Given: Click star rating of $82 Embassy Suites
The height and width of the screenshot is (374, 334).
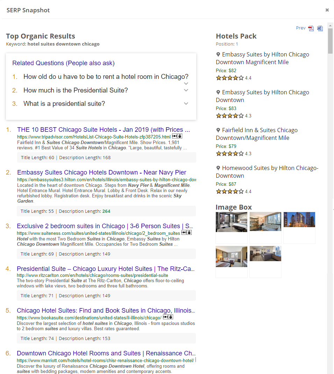Looking at the screenshot, I should click(x=230, y=78).
